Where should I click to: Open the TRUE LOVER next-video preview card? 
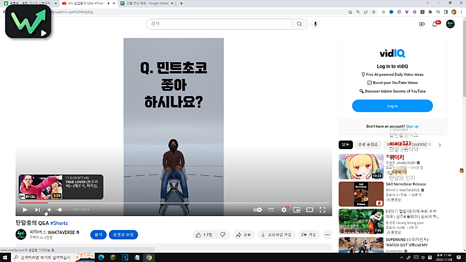[x=61, y=187]
